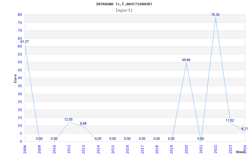Select year 2014 on x-axis
Screen dimensions: 248x155
(98, 149)
